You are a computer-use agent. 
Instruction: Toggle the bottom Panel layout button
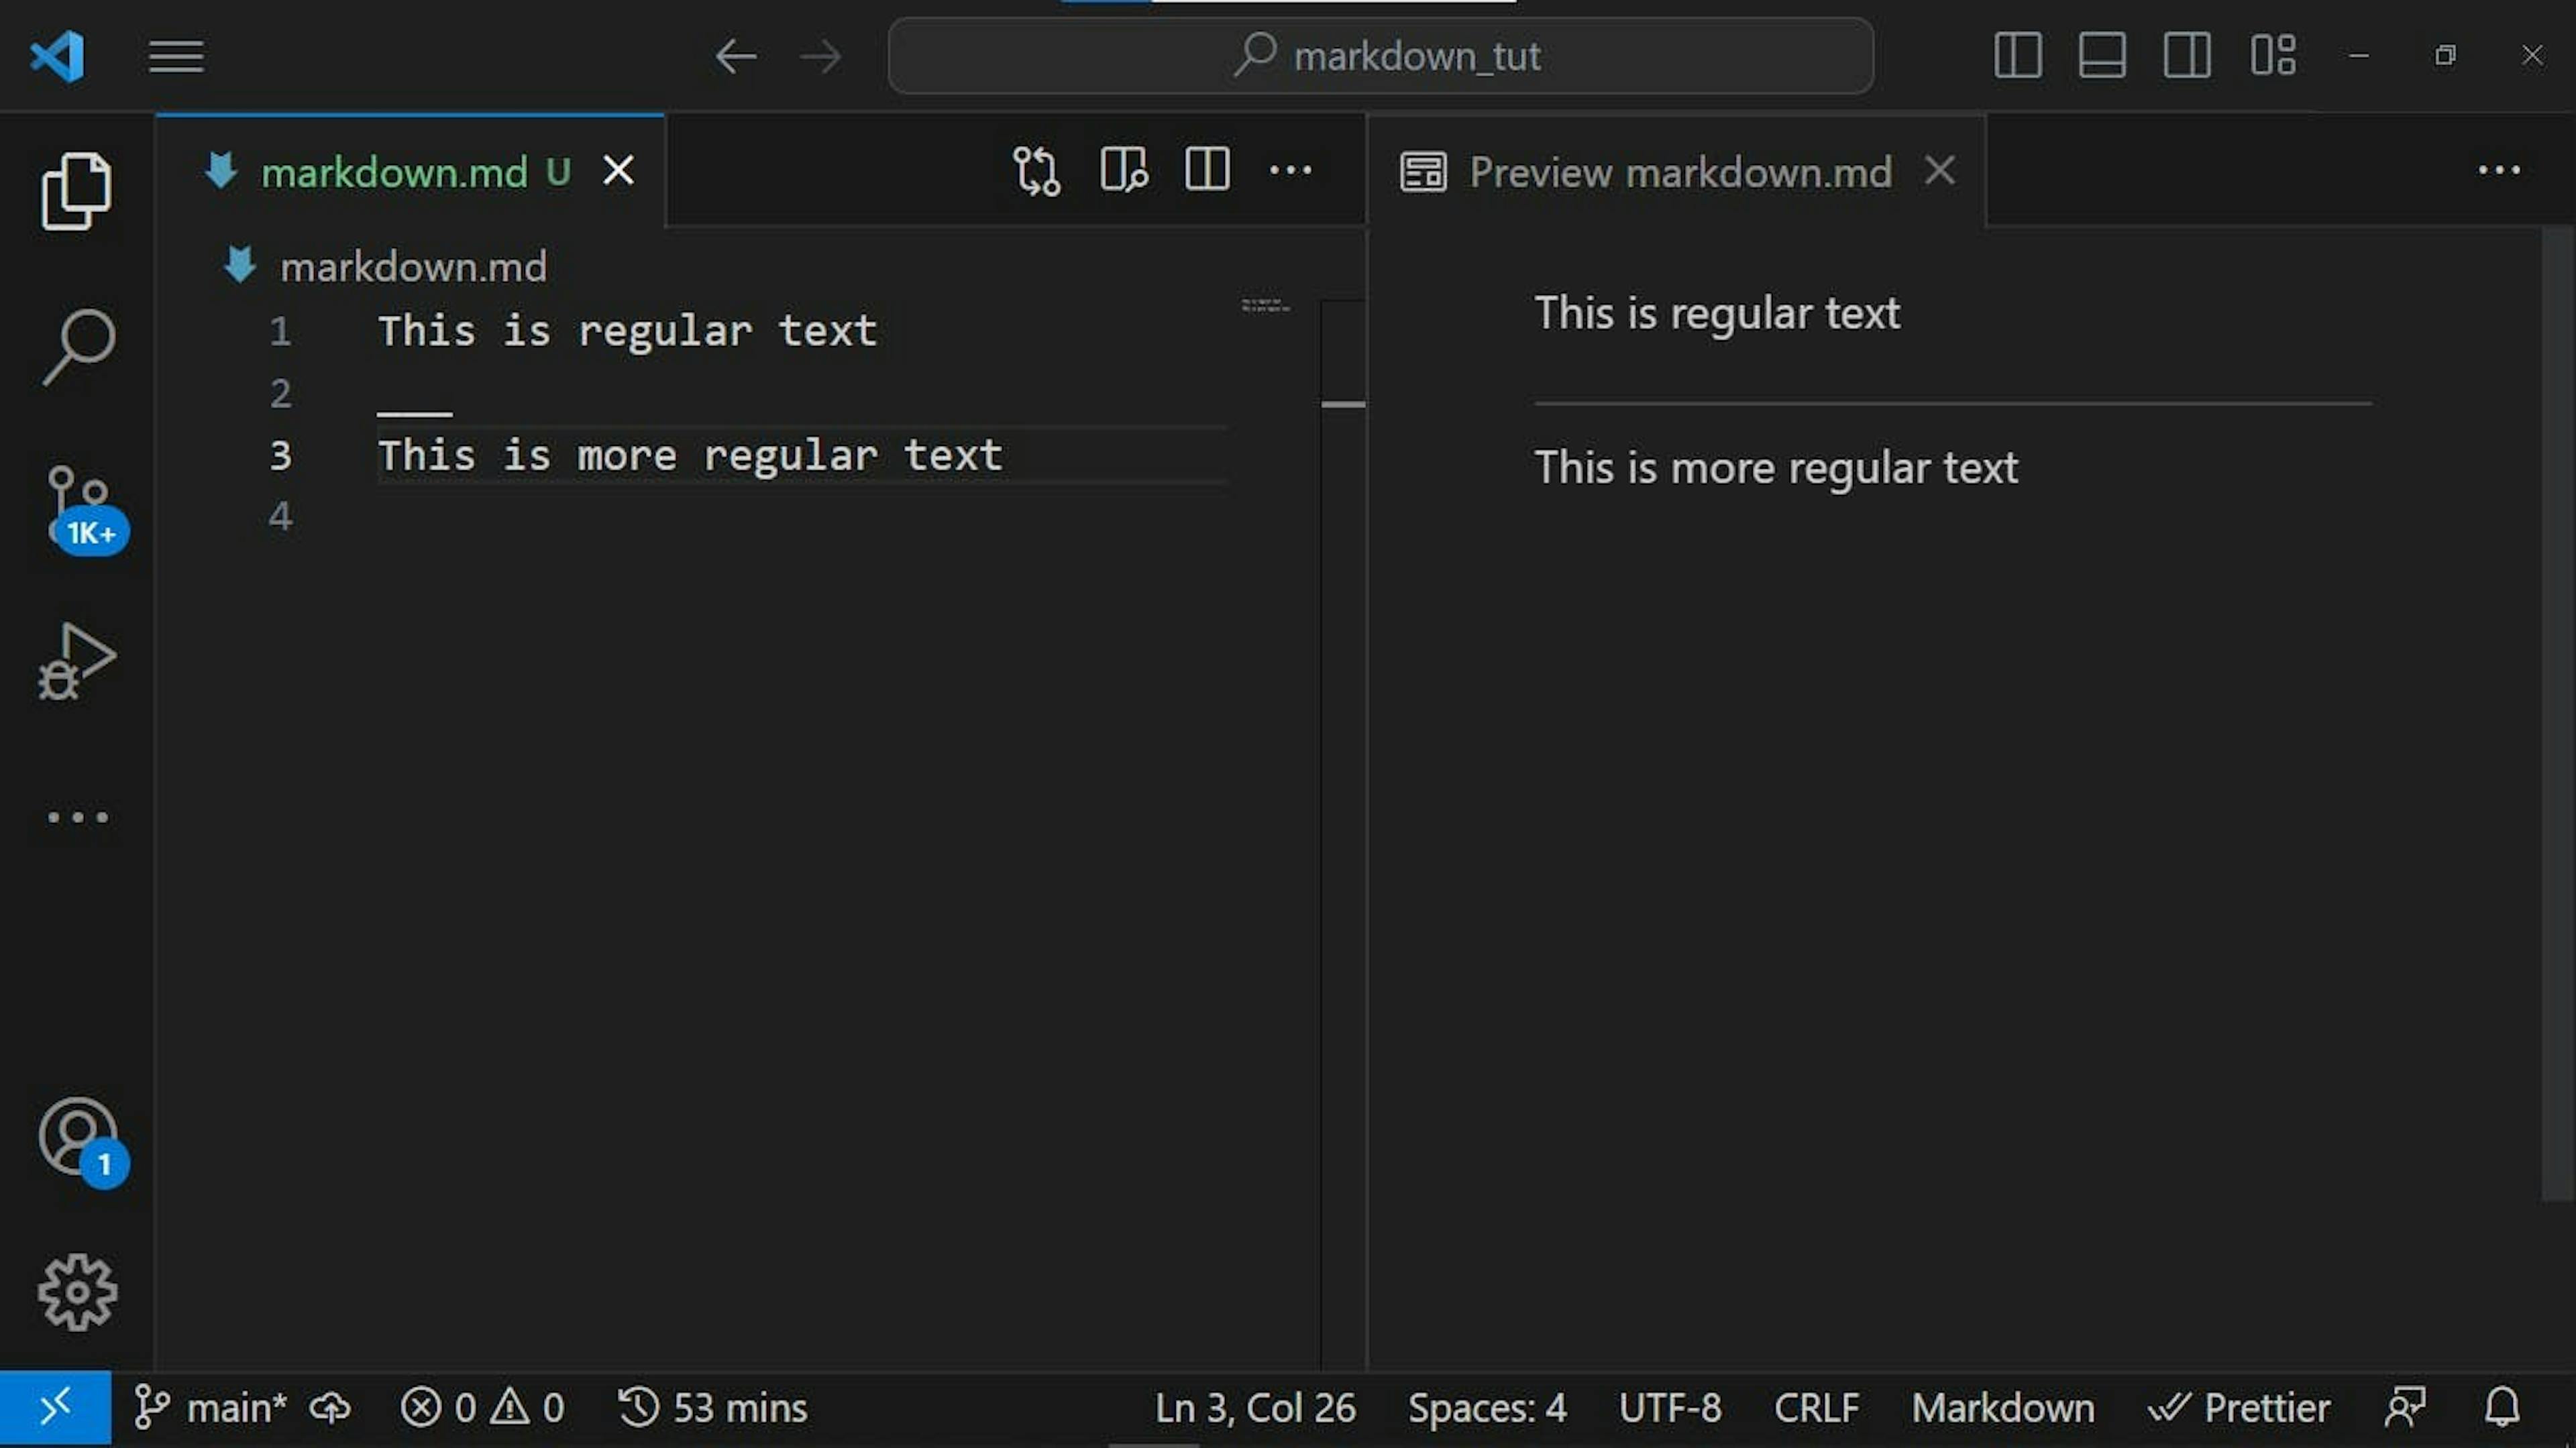[x=2102, y=56]
